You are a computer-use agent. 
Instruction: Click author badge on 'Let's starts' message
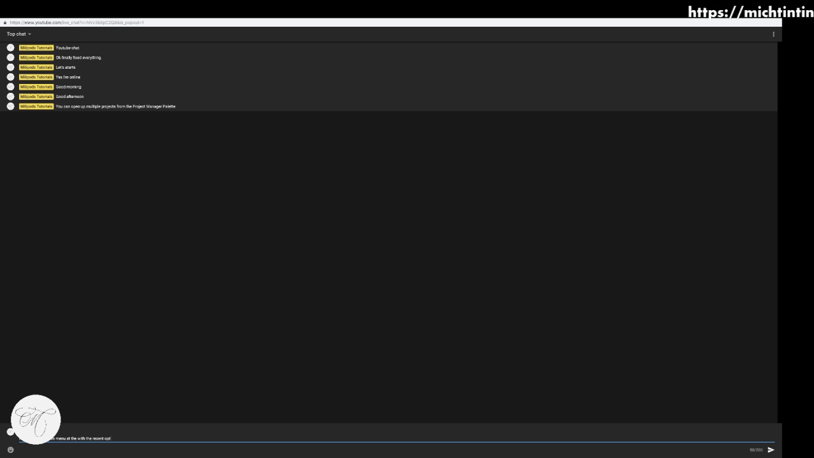click(36, 67)
